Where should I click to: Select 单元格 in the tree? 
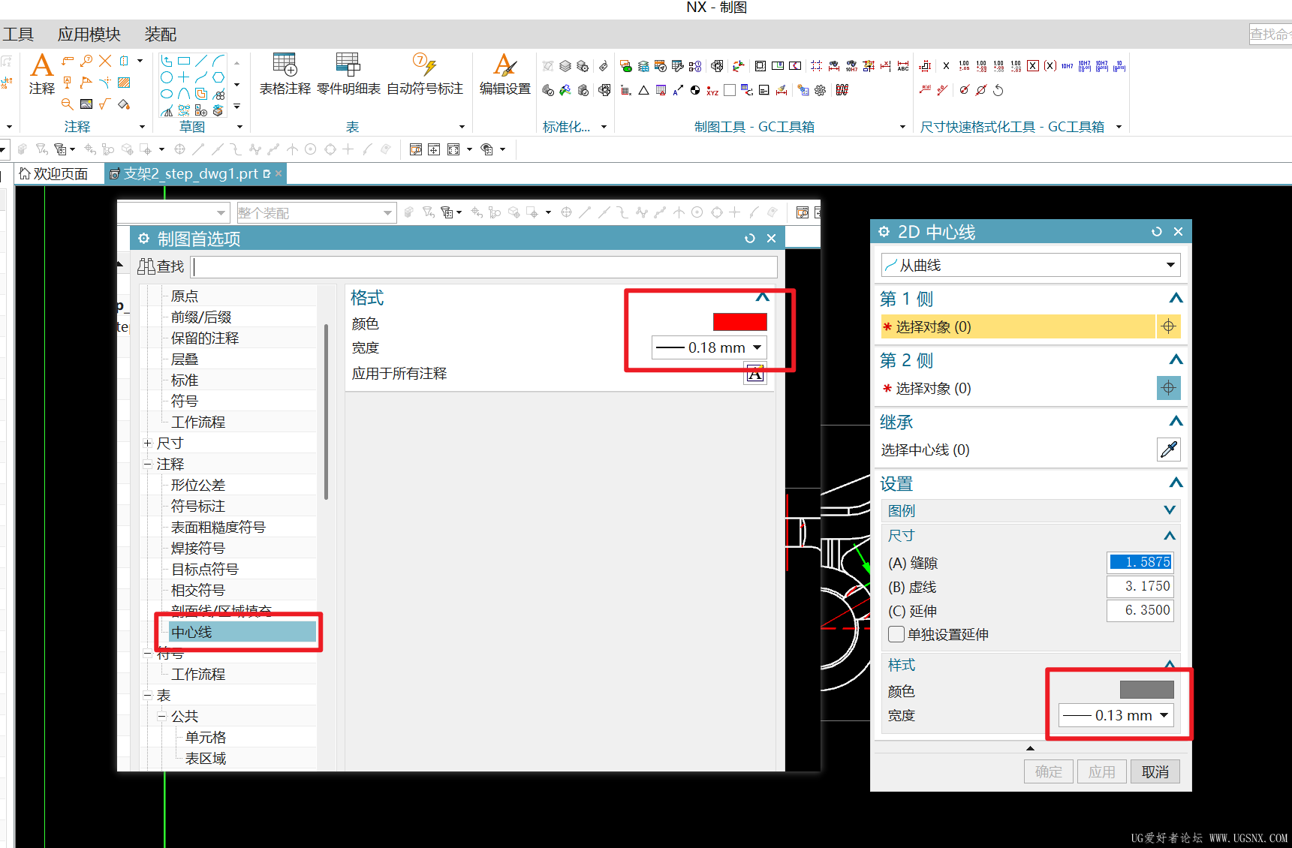coord(206,737)
